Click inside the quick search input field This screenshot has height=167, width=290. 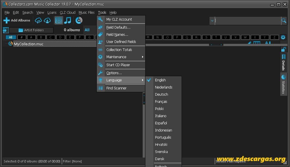click(248, 21)
